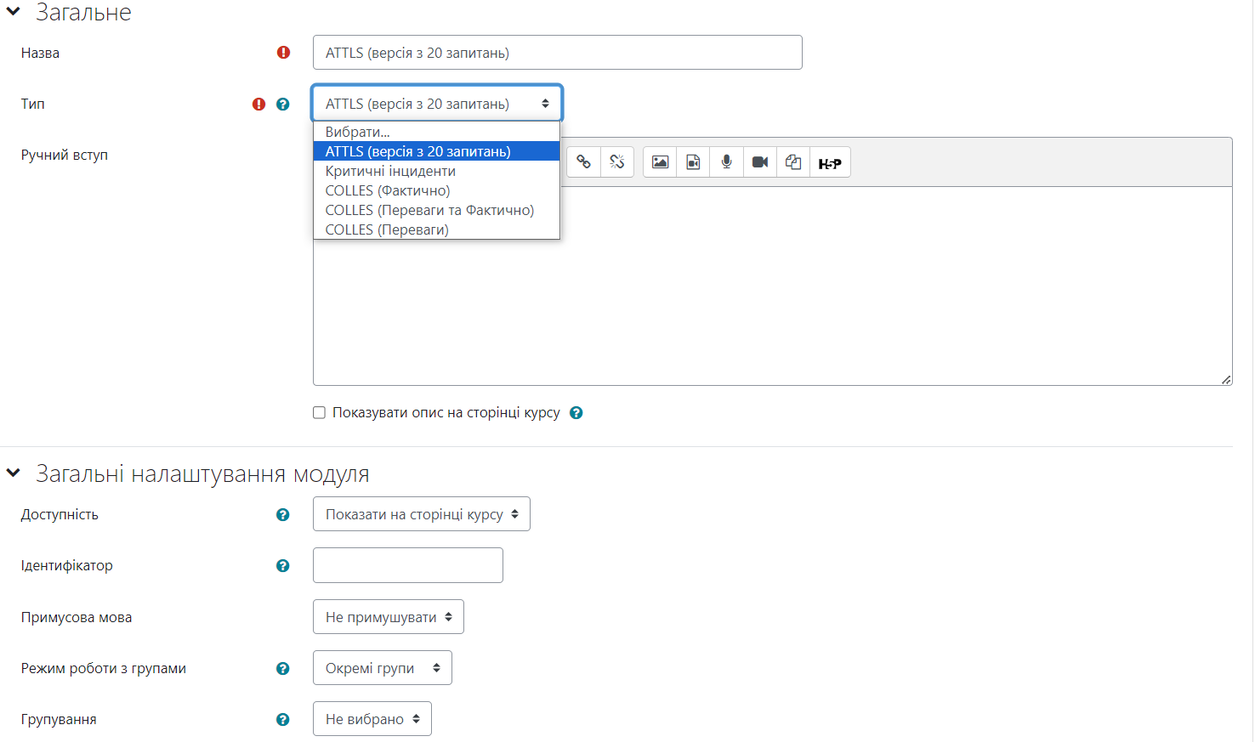The height and width of the screenshot is (742, 1255).
Task: Open help icon for Доступність
Action: [x=283, y=515]
